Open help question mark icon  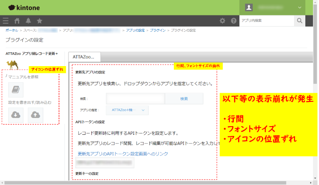tap(233, 21)
